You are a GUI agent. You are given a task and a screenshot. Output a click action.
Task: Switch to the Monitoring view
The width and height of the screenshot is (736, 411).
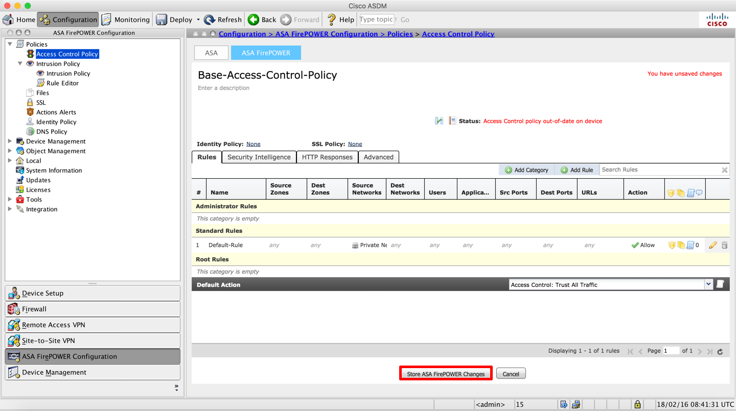pos(126,19)
